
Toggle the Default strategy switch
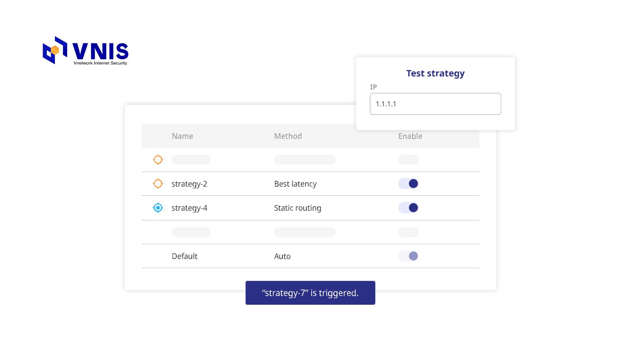(408, 256)
